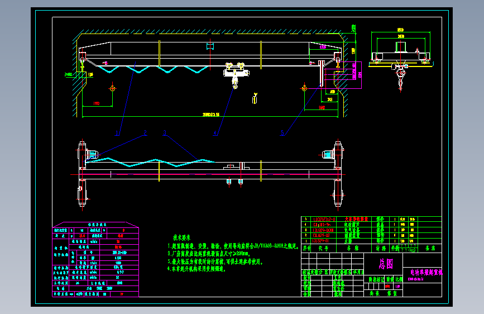Click part balloon number 4 label
This screenshot has width=484, height=314.
pyautogui.click(x=215, y=133)
